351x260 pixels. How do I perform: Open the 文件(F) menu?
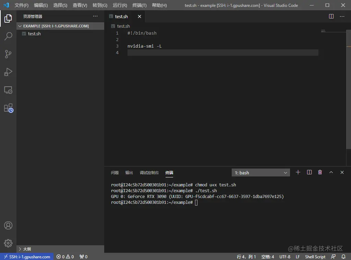21,5
